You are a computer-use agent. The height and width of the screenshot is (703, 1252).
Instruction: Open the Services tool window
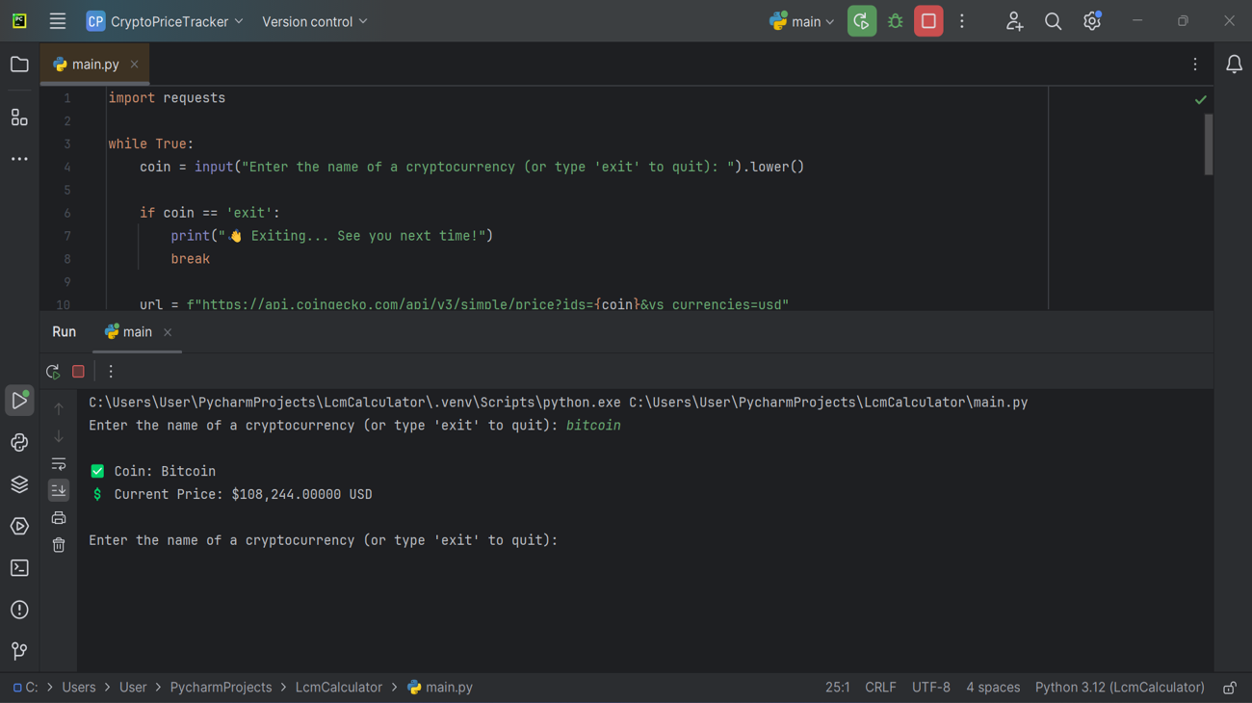tap(19, 527)
